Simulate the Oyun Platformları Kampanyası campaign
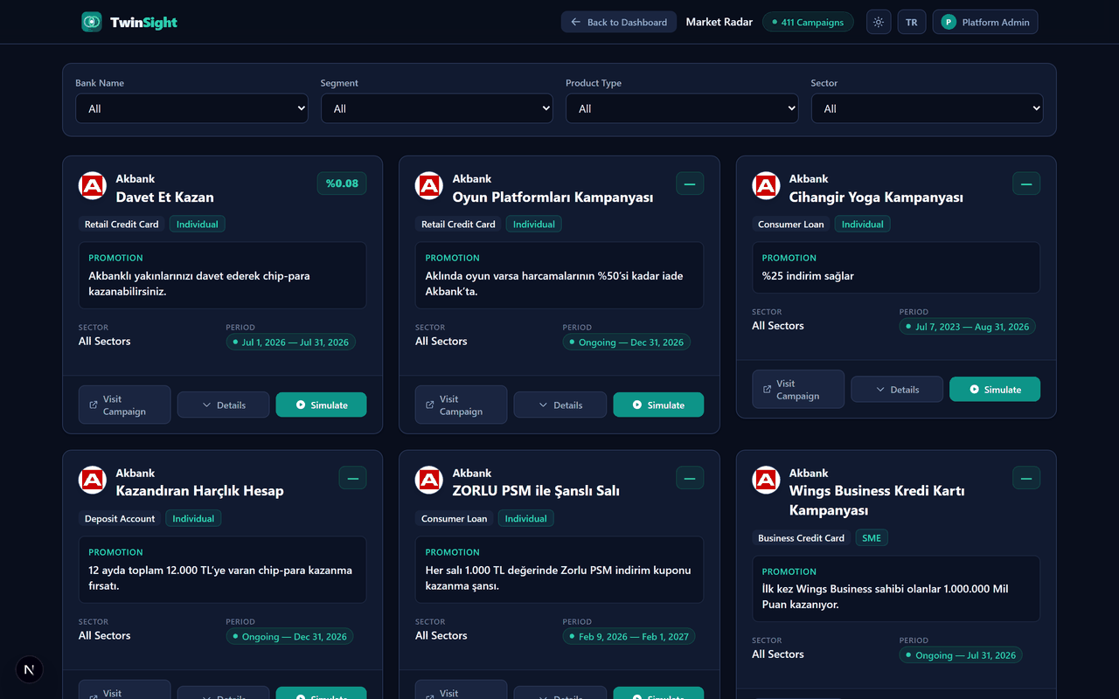This screenshot has height=699, width=1119. (x=658, y=405)
